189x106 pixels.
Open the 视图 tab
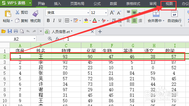click(x=169, y=3)
